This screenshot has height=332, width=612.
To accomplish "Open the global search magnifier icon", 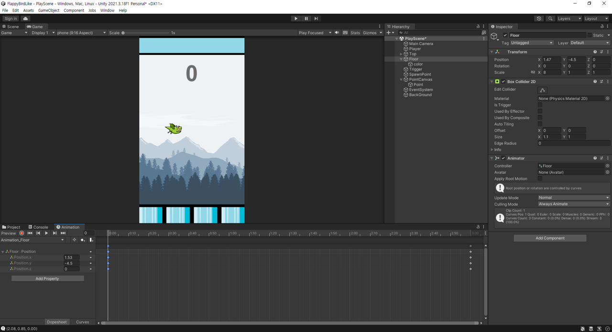I will 550,19.
